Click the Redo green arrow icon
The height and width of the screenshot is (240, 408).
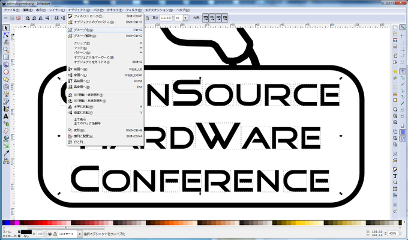395,78
